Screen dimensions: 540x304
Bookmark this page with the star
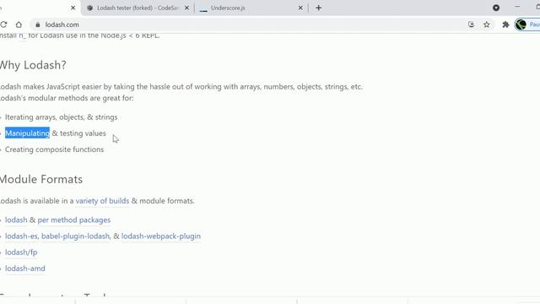(486, 24)
